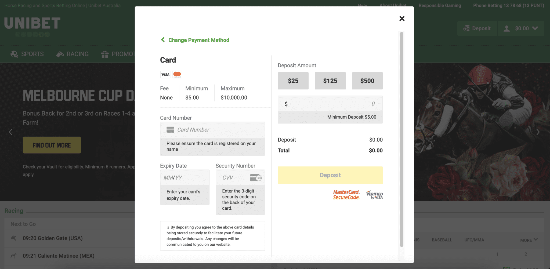Select the $125 deposit amount
The height and width of the screenshot is (269, 550).
click(330, 81)
